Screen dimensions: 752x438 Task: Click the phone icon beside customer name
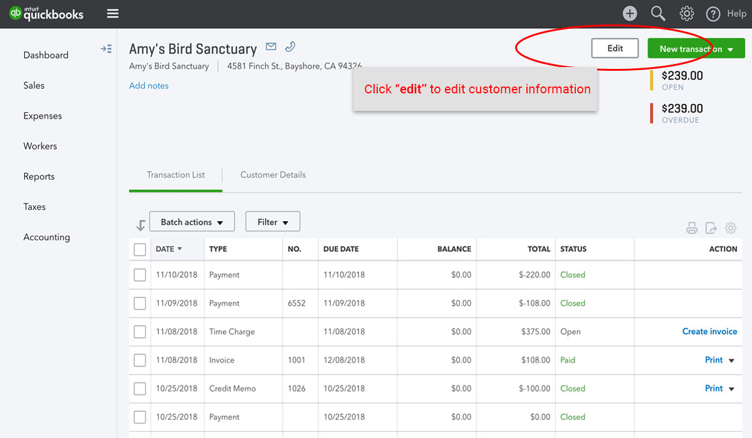(290, 46)
